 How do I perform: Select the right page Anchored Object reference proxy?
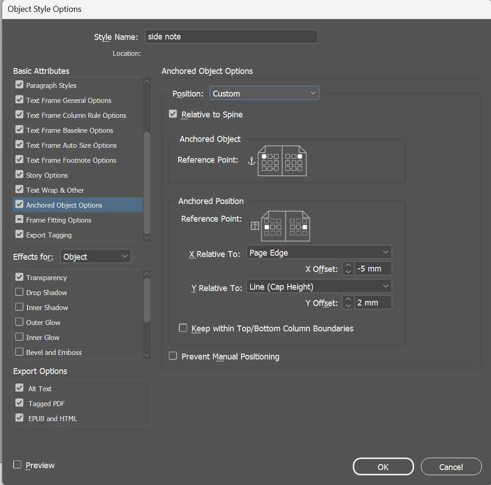coord(294,162)
